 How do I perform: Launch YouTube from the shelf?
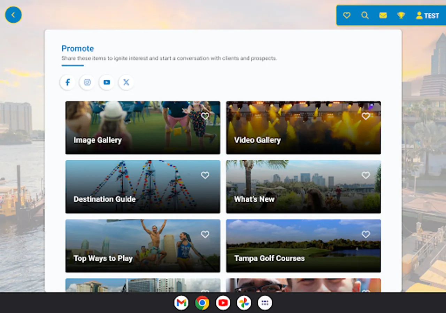click(223, 303)
